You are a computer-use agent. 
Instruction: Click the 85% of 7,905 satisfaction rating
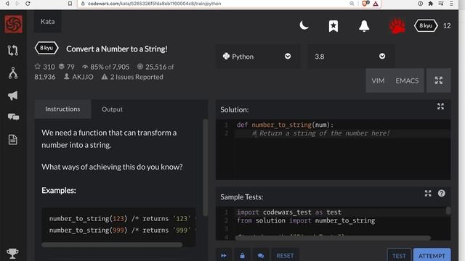106,67
